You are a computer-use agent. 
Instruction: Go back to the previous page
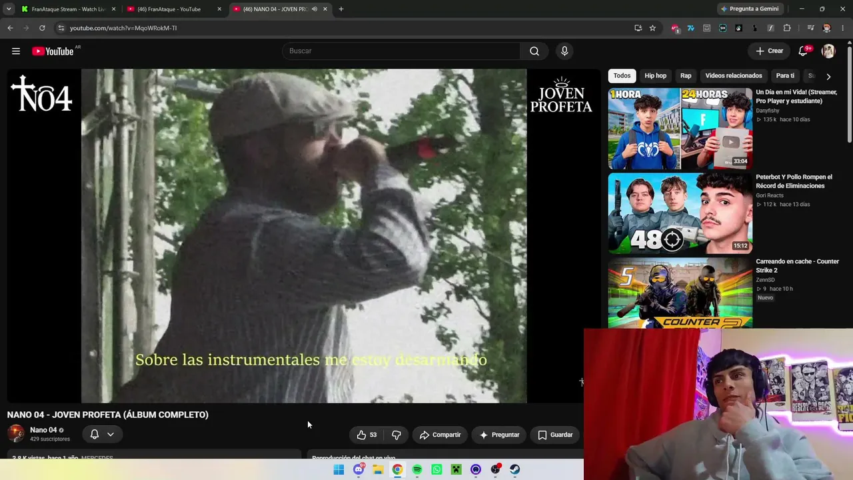coord(10,28)
